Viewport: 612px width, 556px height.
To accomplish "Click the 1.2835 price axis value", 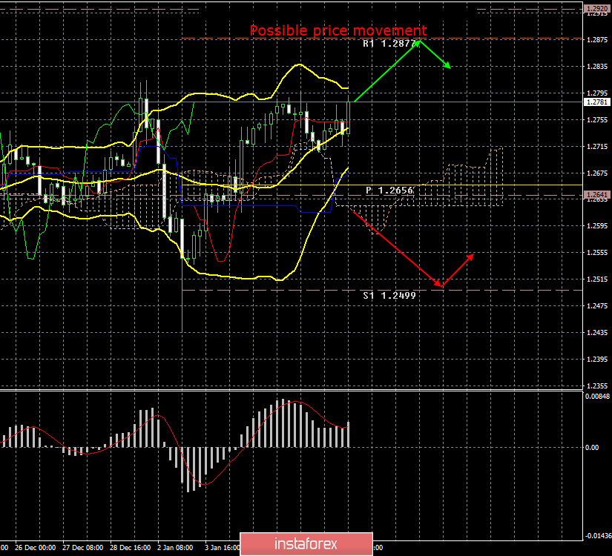I will [597, 66].
